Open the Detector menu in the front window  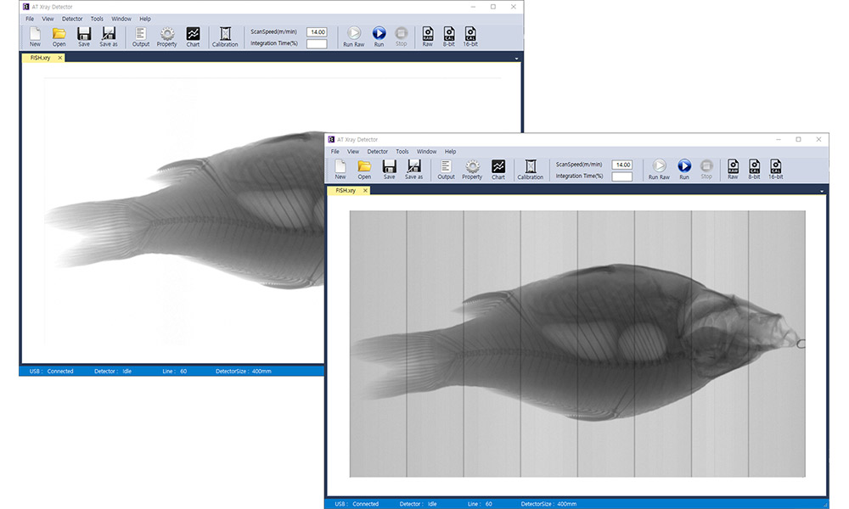pos(378,152)
